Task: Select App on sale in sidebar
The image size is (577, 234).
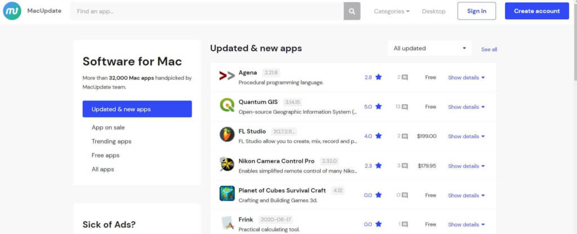Action: click(108, 128)
